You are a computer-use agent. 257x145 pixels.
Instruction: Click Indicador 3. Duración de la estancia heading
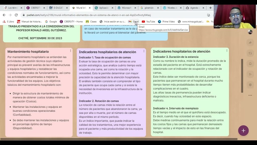(x=176, y=57)
